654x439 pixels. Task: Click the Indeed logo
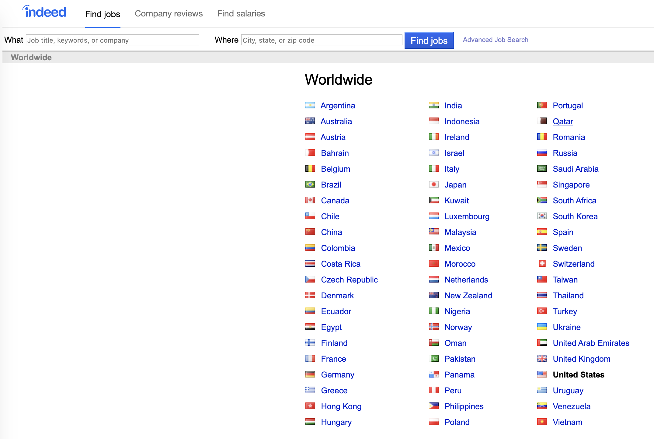(x=44, y=12)
